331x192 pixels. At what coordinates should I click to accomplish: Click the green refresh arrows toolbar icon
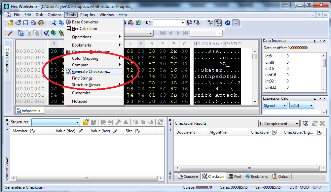click(138, 23)
